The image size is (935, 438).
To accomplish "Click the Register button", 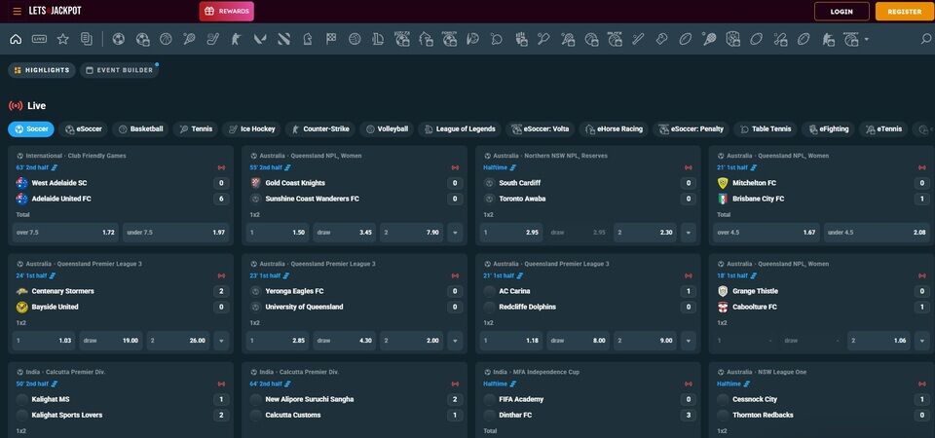I will (904, 12).
